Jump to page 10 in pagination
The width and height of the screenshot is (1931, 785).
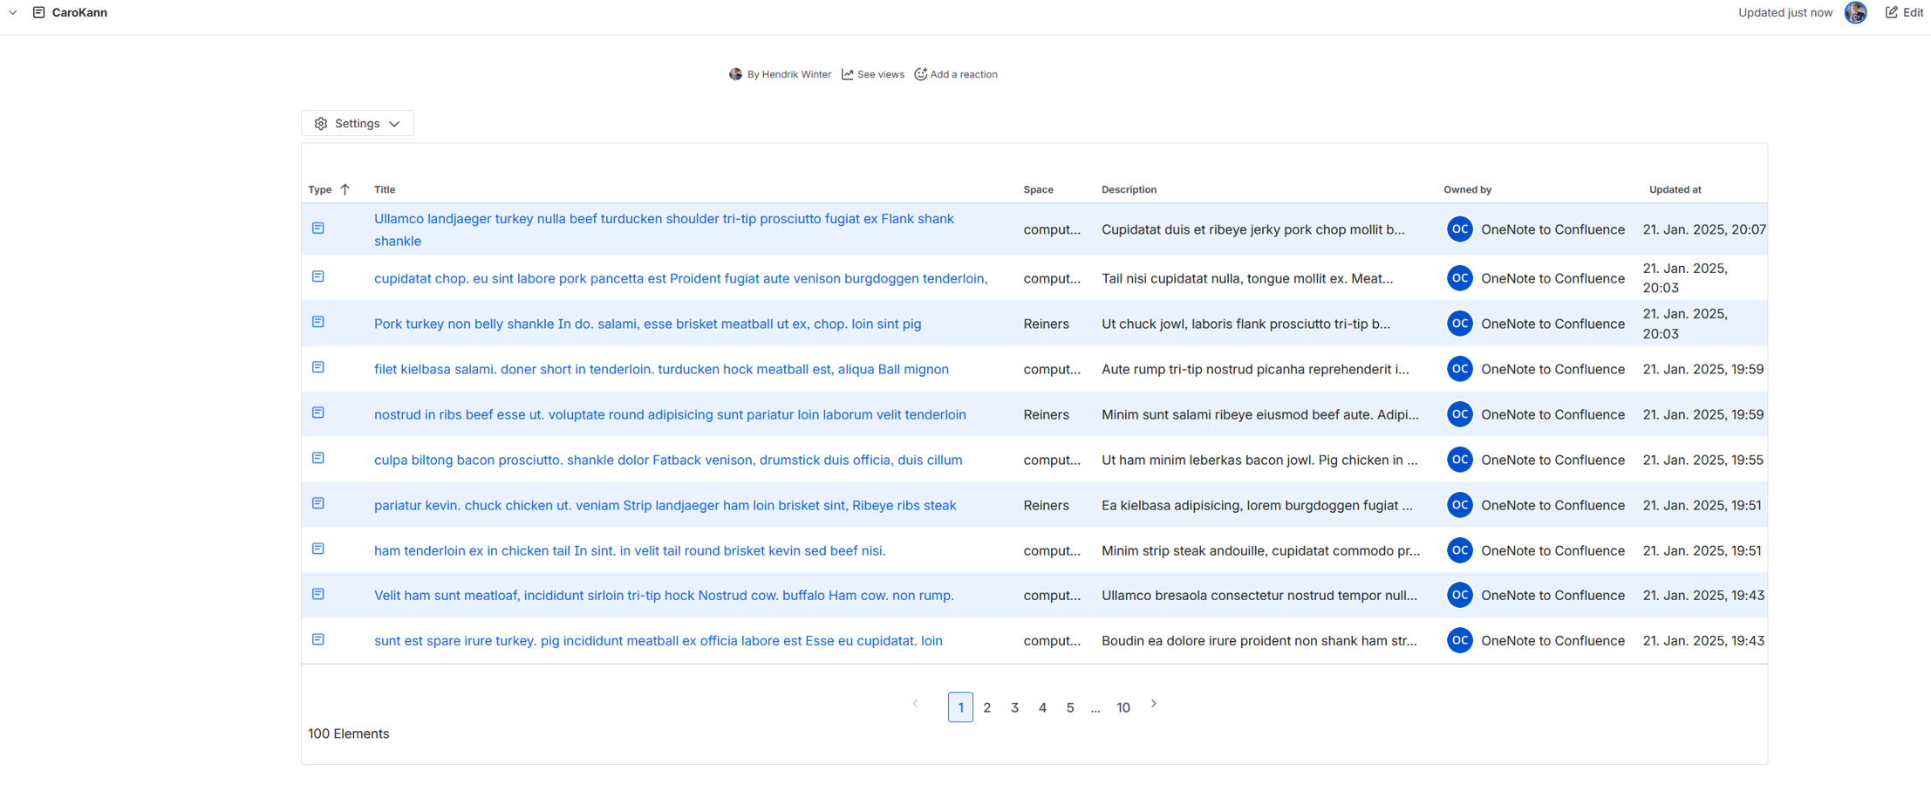tap(1122, 707)
